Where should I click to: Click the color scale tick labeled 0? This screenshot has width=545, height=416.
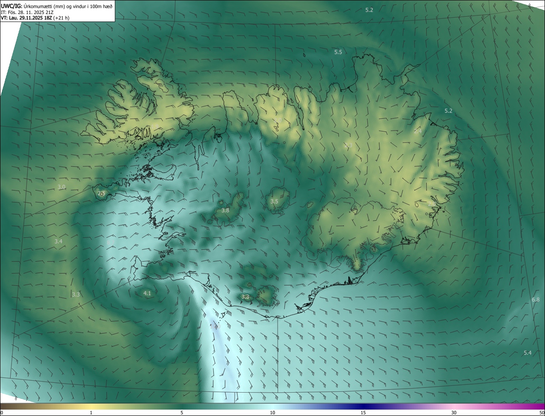click(2, 413)
